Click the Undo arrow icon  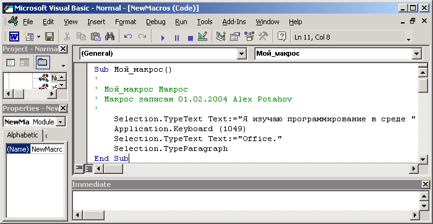click(x=128, y=37)
